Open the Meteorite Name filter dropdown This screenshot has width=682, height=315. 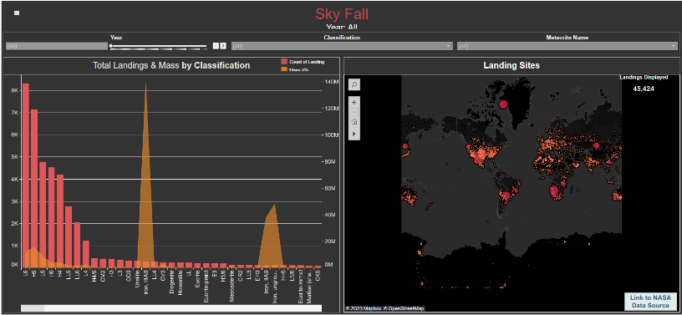[567, 46]
